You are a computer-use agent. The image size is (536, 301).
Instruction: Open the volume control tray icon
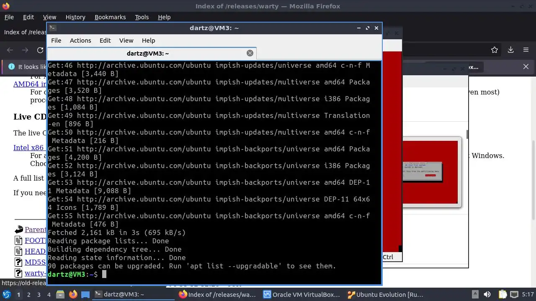click(x=487, y=294)
